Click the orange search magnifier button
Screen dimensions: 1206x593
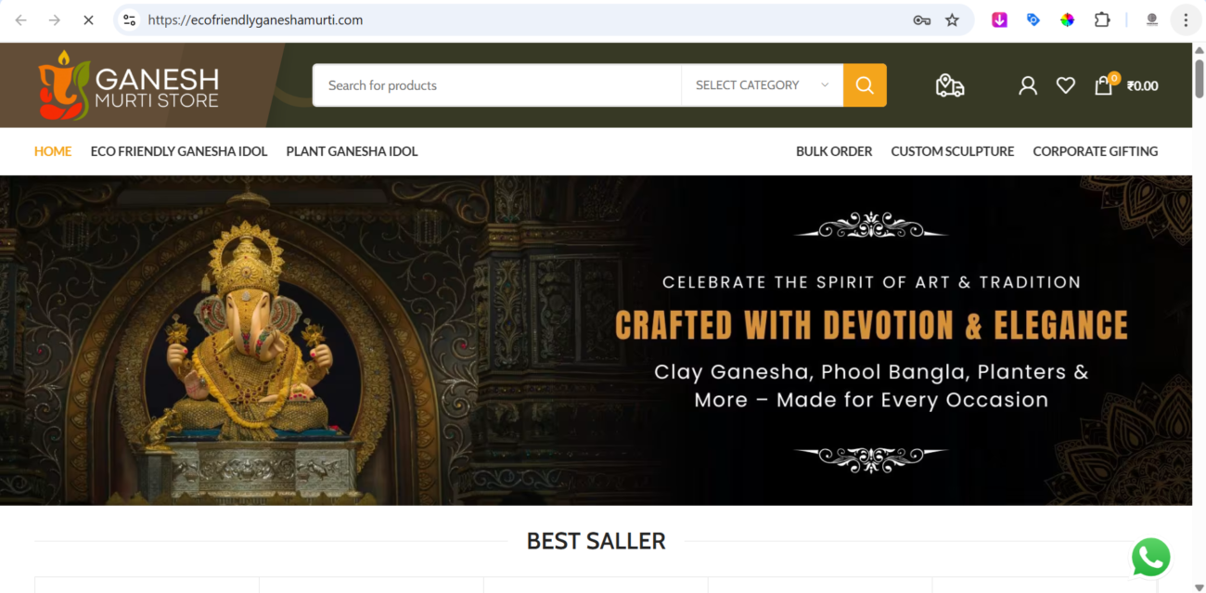[x=865, y=85]
